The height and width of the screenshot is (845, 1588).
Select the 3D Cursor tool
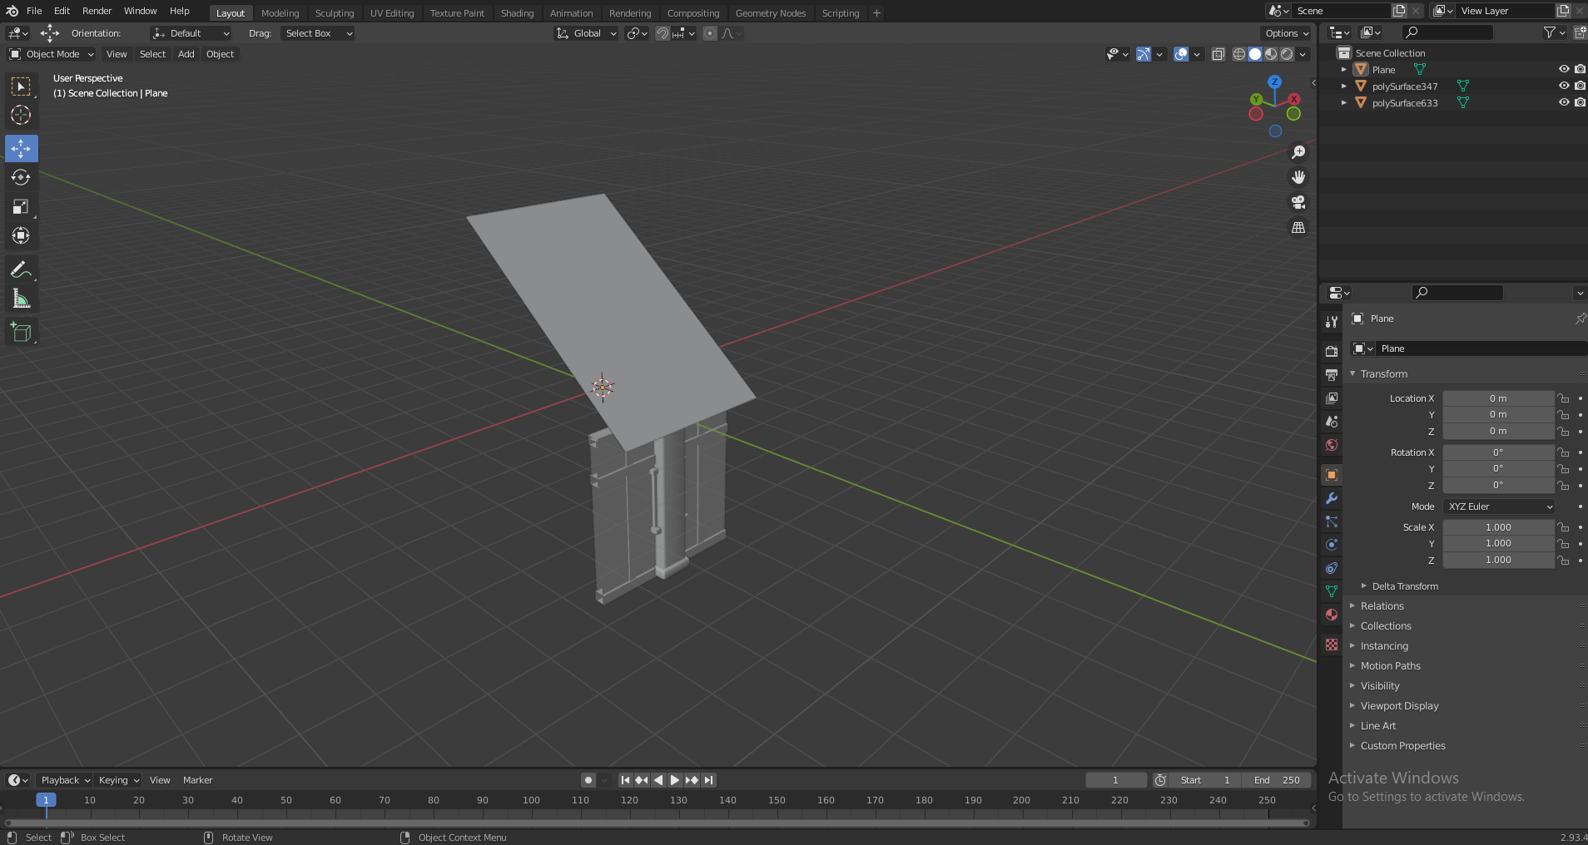pos(21,115)
